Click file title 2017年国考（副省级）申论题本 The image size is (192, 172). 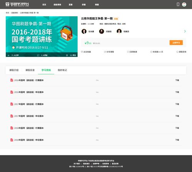pyautogui.click(x=29, y=116)
